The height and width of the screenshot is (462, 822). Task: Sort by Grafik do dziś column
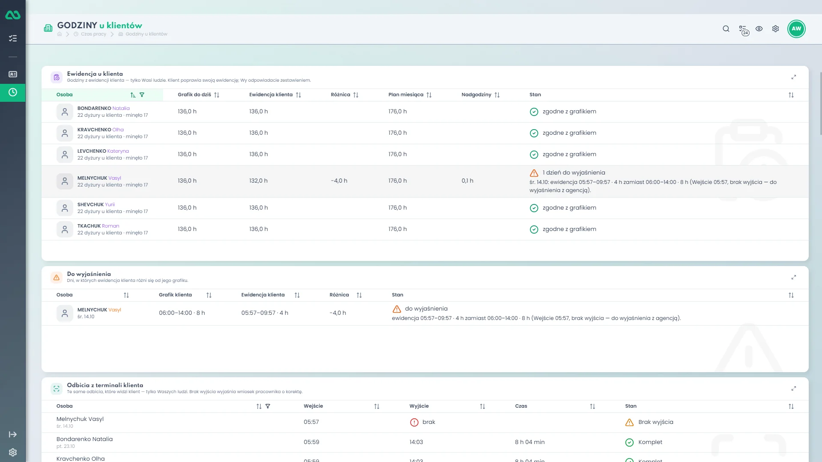[217, 95]
